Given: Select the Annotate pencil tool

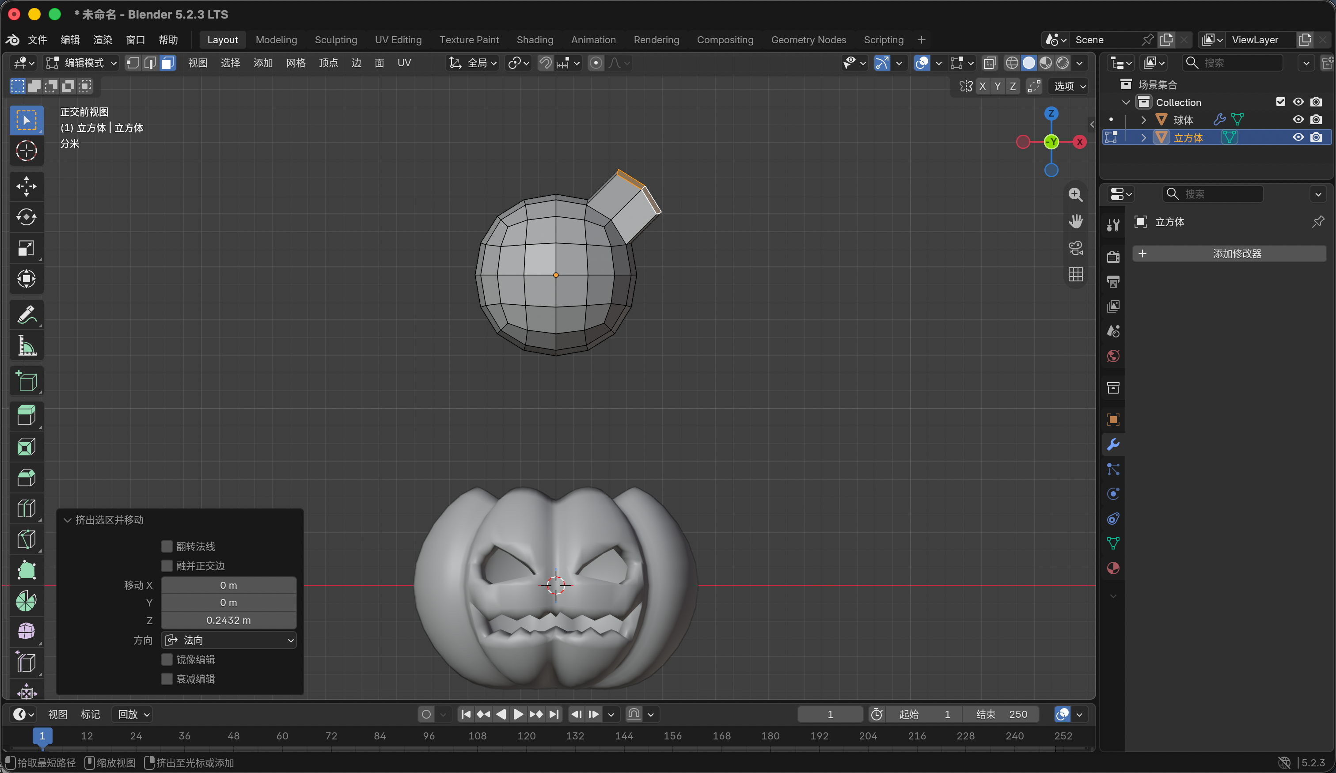Looking at the screenshot, I should click(x=26, y=315).
